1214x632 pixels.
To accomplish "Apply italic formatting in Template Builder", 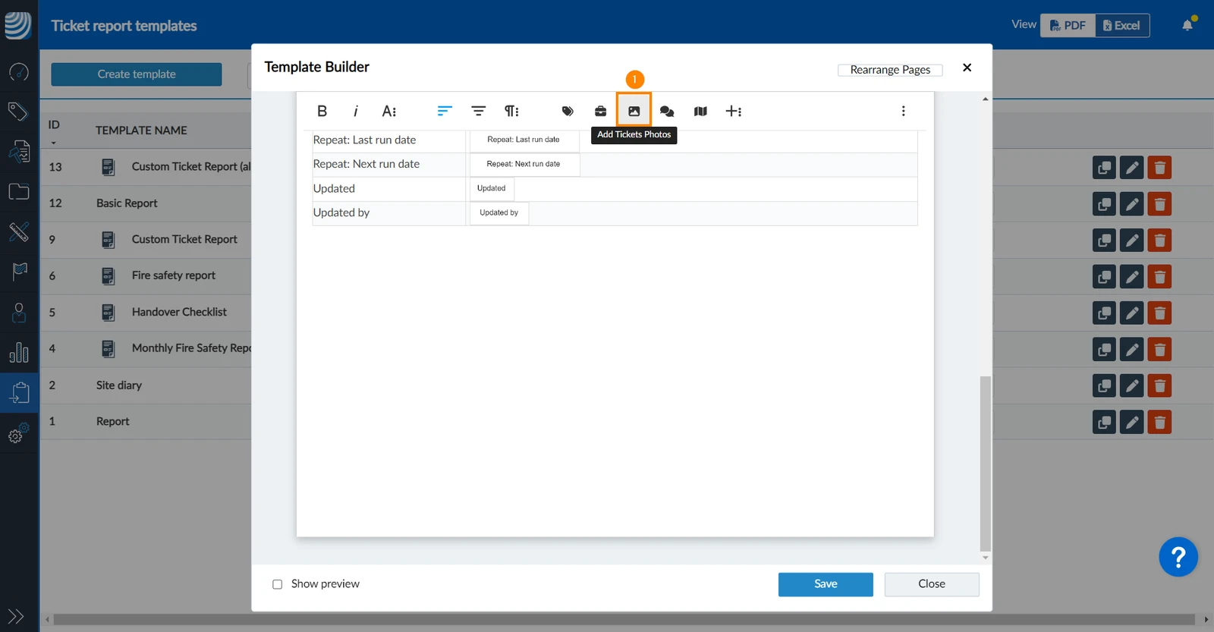I will pyautogui.click(x=355, y=111).
